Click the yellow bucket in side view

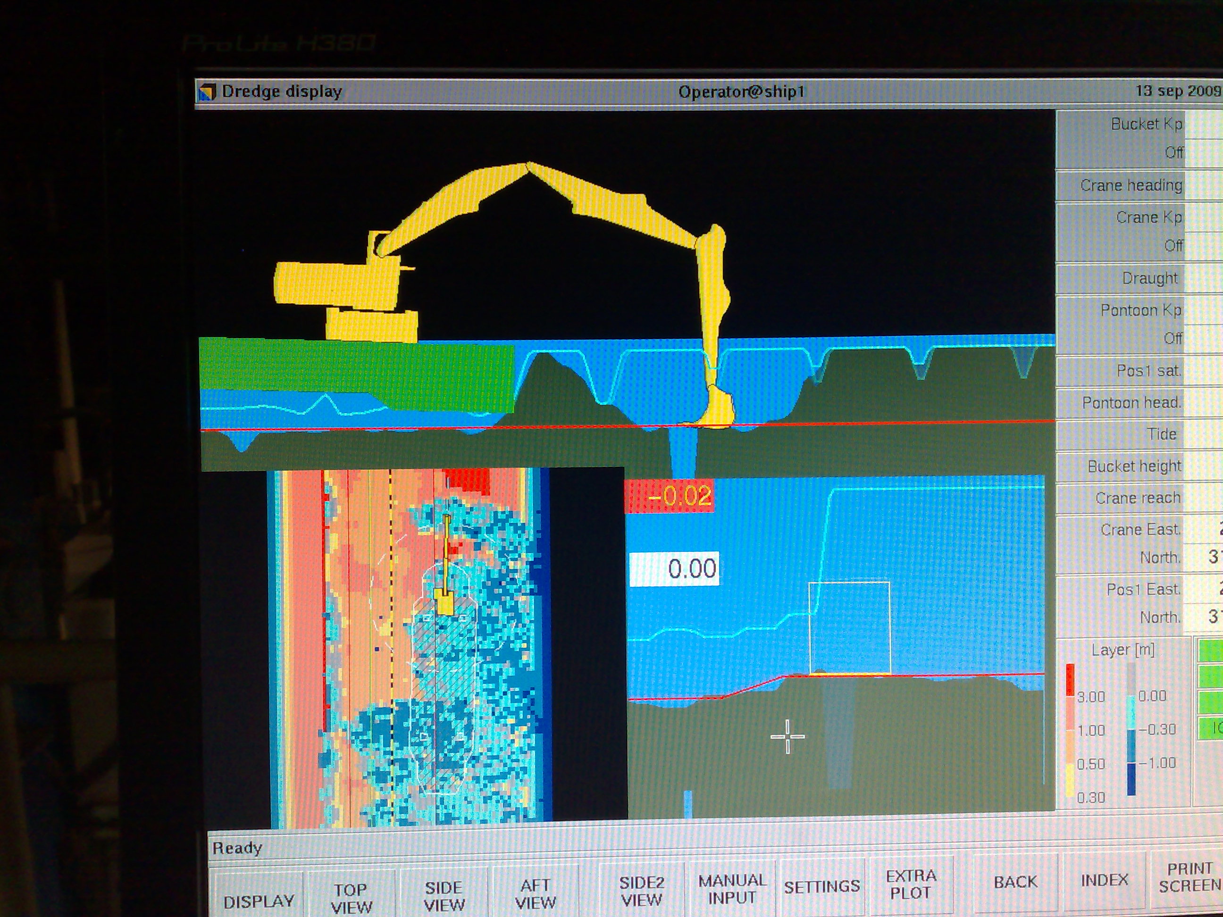tap(720, 408)
